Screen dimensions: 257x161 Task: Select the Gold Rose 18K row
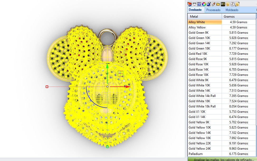[x=222, y=75]
